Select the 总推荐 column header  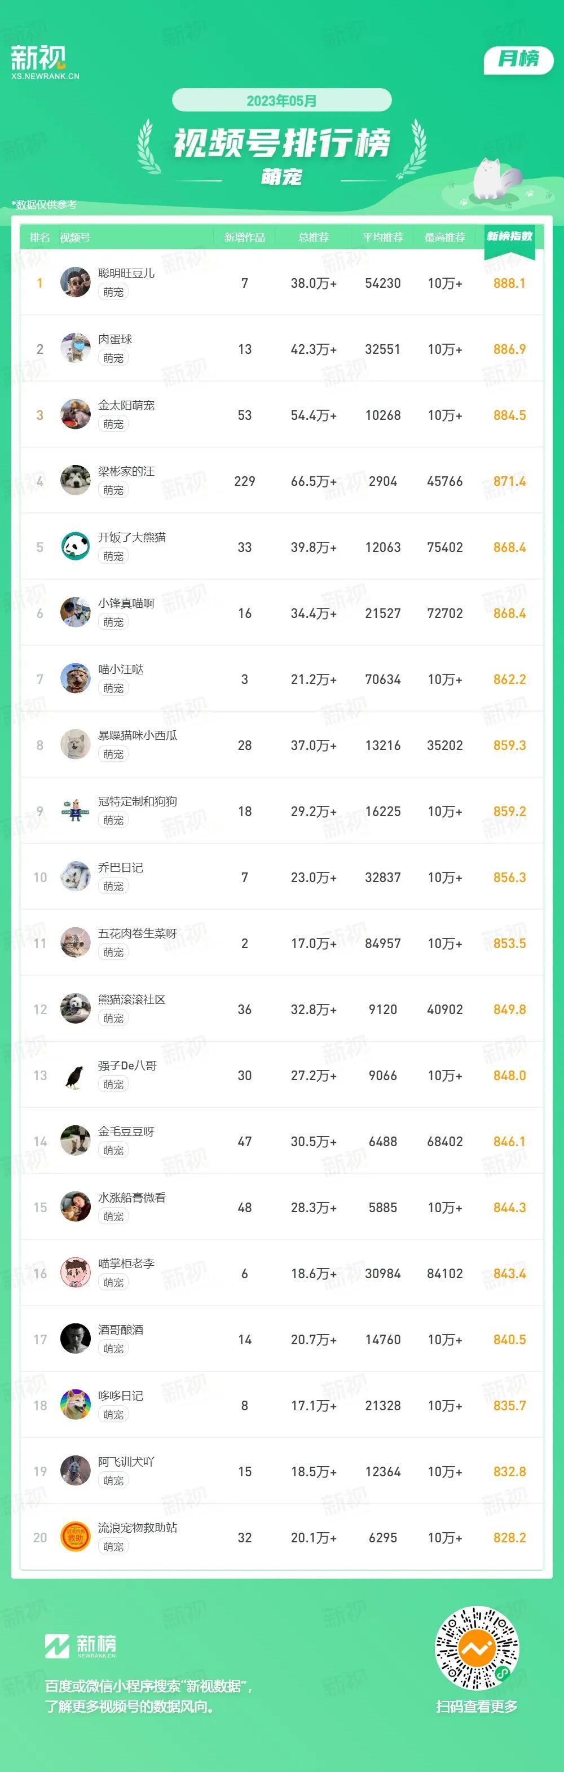(x=313, y=238)
